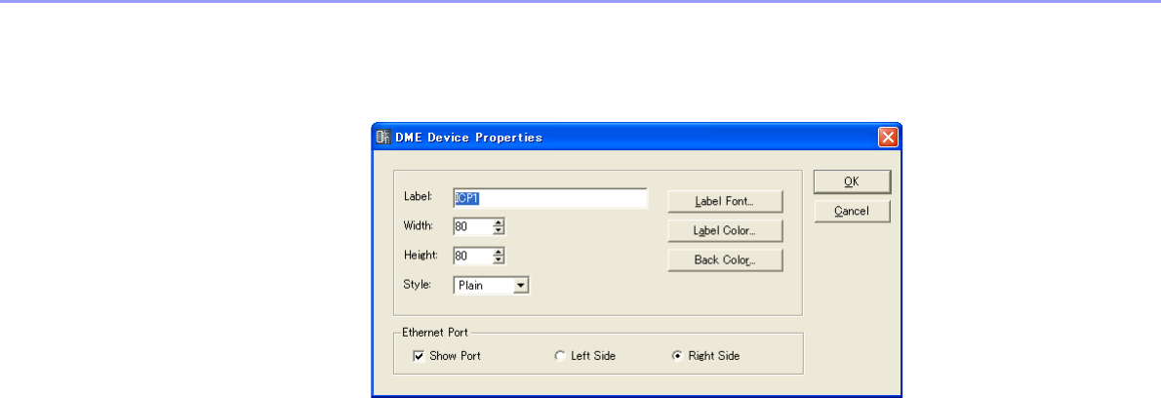The width and height of the screenshot is (1161, 398).
Task: Increase Width with the up arrow
Action: pos(499,223)
